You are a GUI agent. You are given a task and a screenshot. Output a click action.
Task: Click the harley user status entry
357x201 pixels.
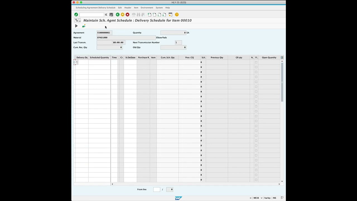267,198
